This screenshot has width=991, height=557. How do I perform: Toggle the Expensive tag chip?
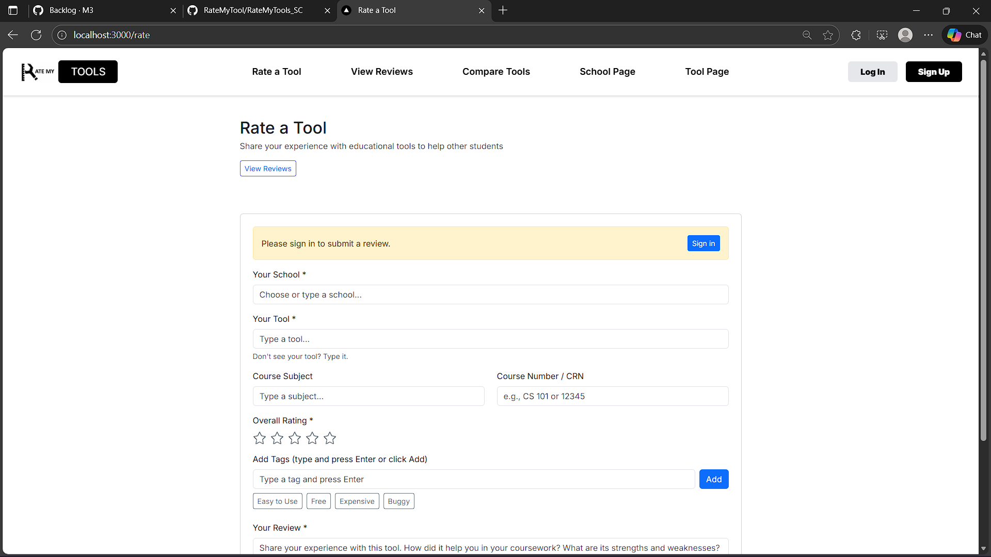357,501
